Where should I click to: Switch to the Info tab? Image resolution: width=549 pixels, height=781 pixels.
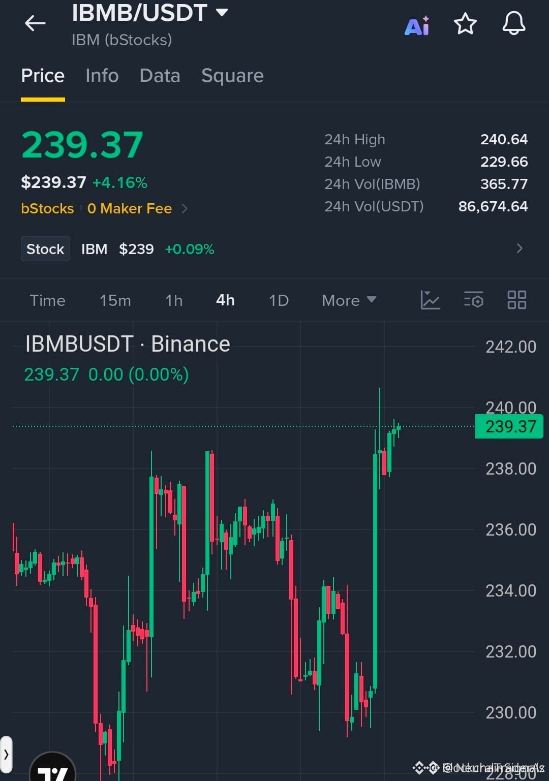(102, 76)
